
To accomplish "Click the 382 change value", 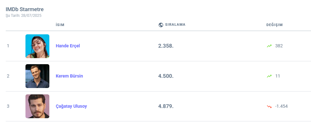I will (279, 46).
